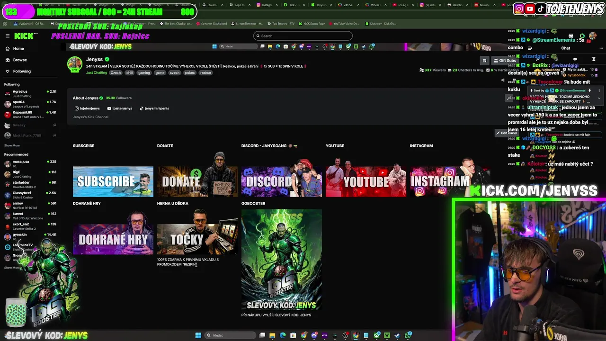Image resolution: width=606 pixels, height=341 pixels.
Task: Open kurect recommended channel
Action: pyautogui.click(x=29, y=215)
